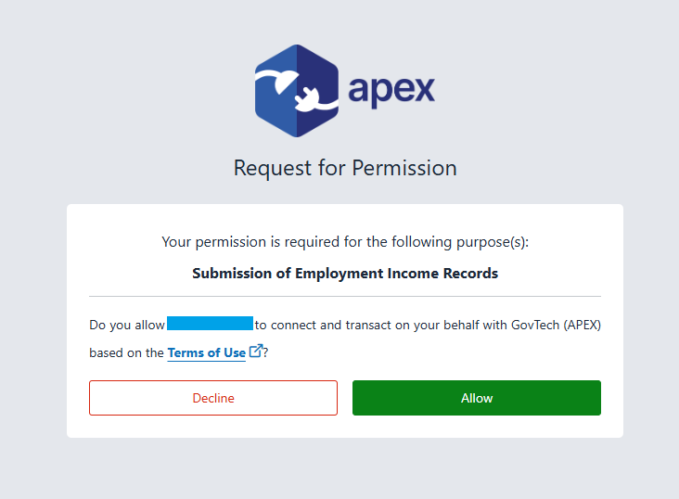Click the "Request for Permission" heading

(345, 168)
